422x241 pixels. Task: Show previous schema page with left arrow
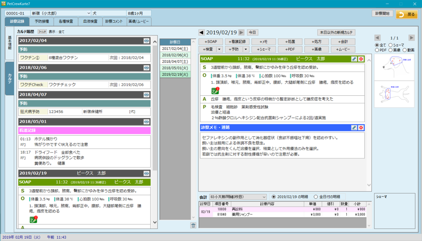click(378, 38)
